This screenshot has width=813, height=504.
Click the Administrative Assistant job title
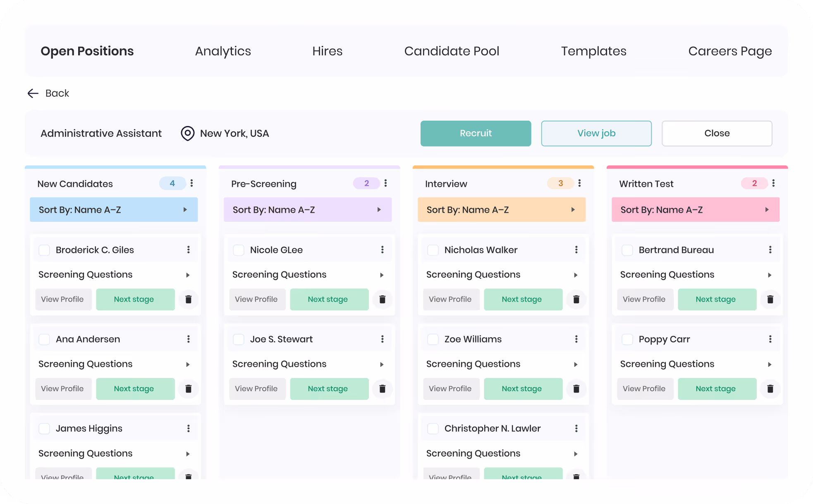[101, 133]
